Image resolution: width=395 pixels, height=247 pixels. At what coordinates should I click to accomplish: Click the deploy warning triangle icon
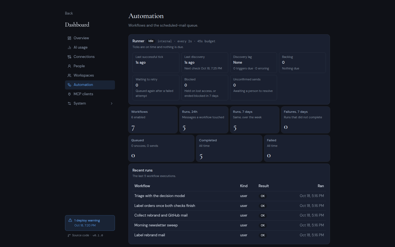[x=70, y=220]
